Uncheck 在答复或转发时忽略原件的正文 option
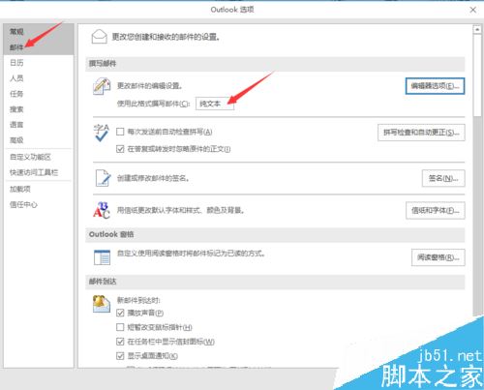Image resolution: width=484 pixels, height=390 pixels. click(120, 149)
